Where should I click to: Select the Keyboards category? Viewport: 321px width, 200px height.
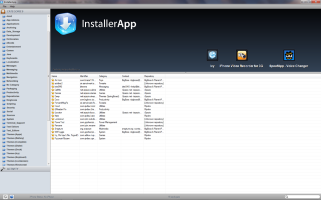coord(12,58)
